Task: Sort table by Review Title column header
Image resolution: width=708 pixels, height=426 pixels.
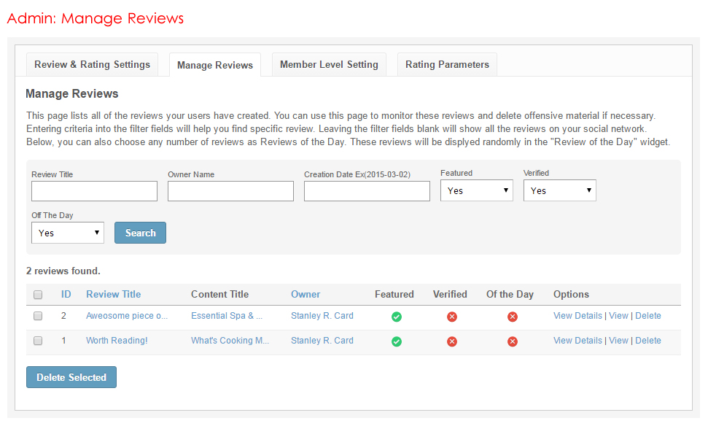Action: [x=113, y=294]
